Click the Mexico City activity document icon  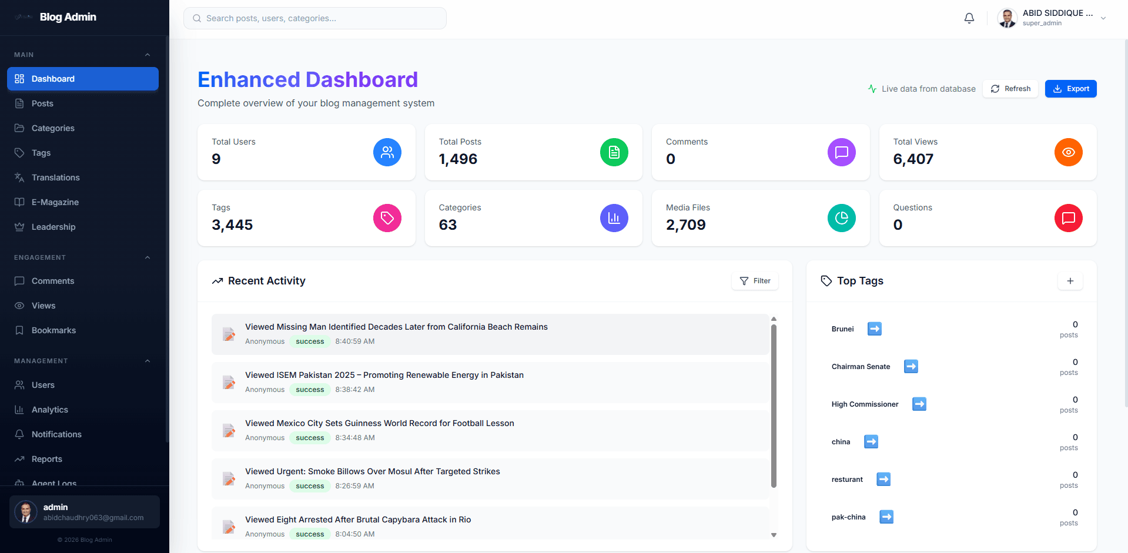point(229,430)
